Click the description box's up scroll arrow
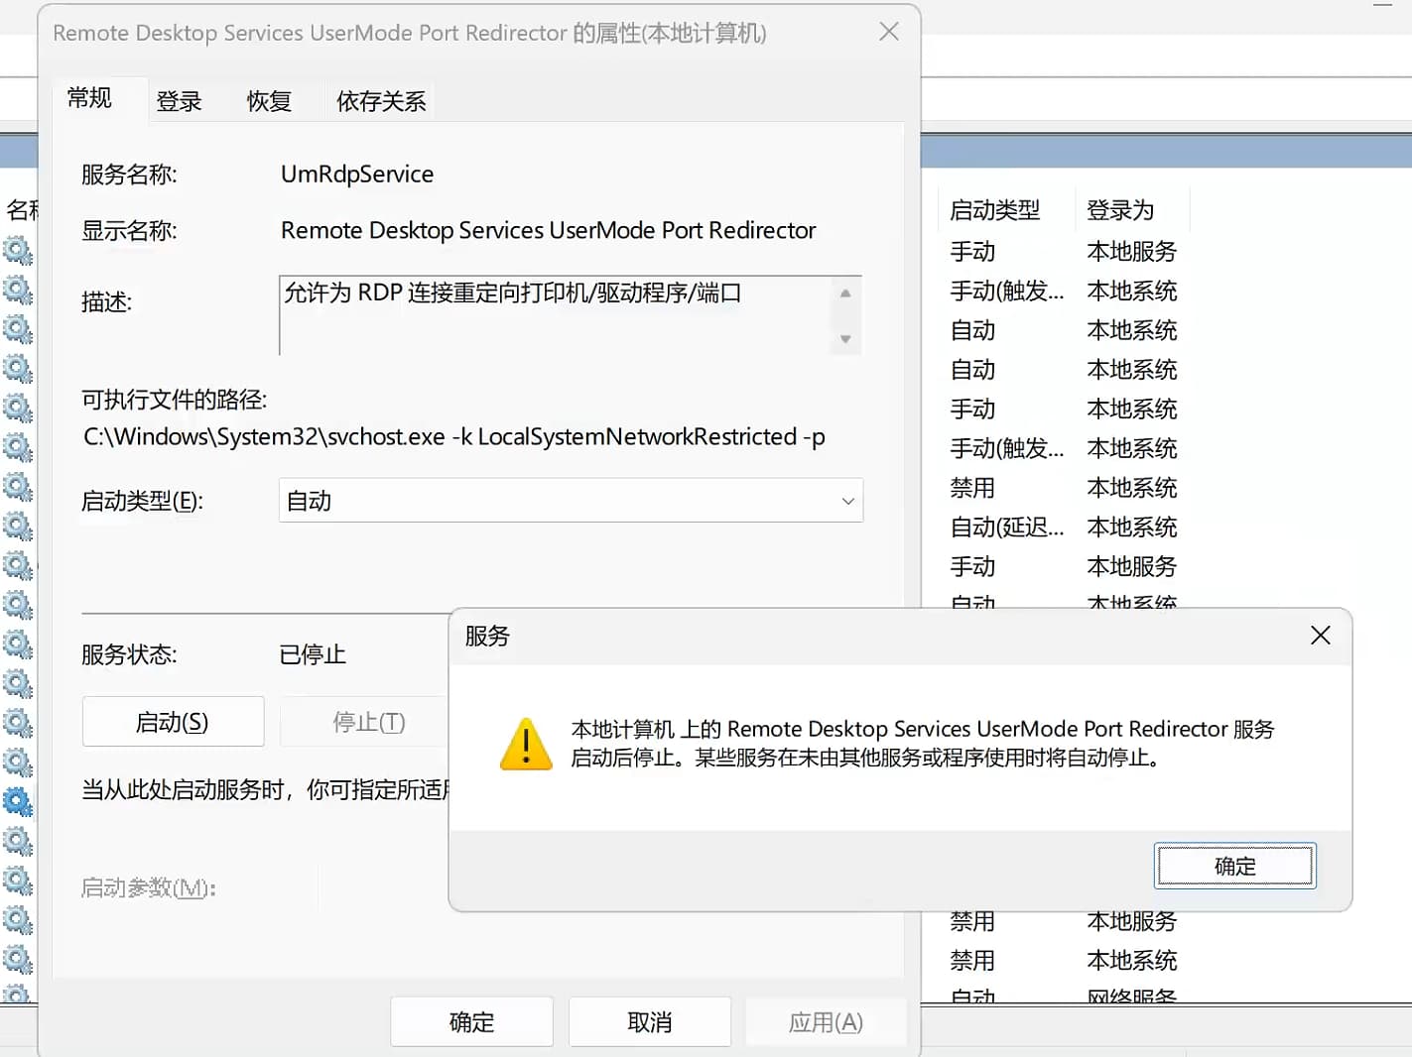The height and width of the screenshot is (1057, 1412). pos(845,294)
